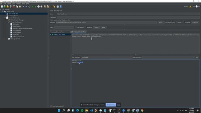The height and width of the screenshot is (113, 201).
Task: Click the Stop test toolbar icon
Action: (38, 7)
